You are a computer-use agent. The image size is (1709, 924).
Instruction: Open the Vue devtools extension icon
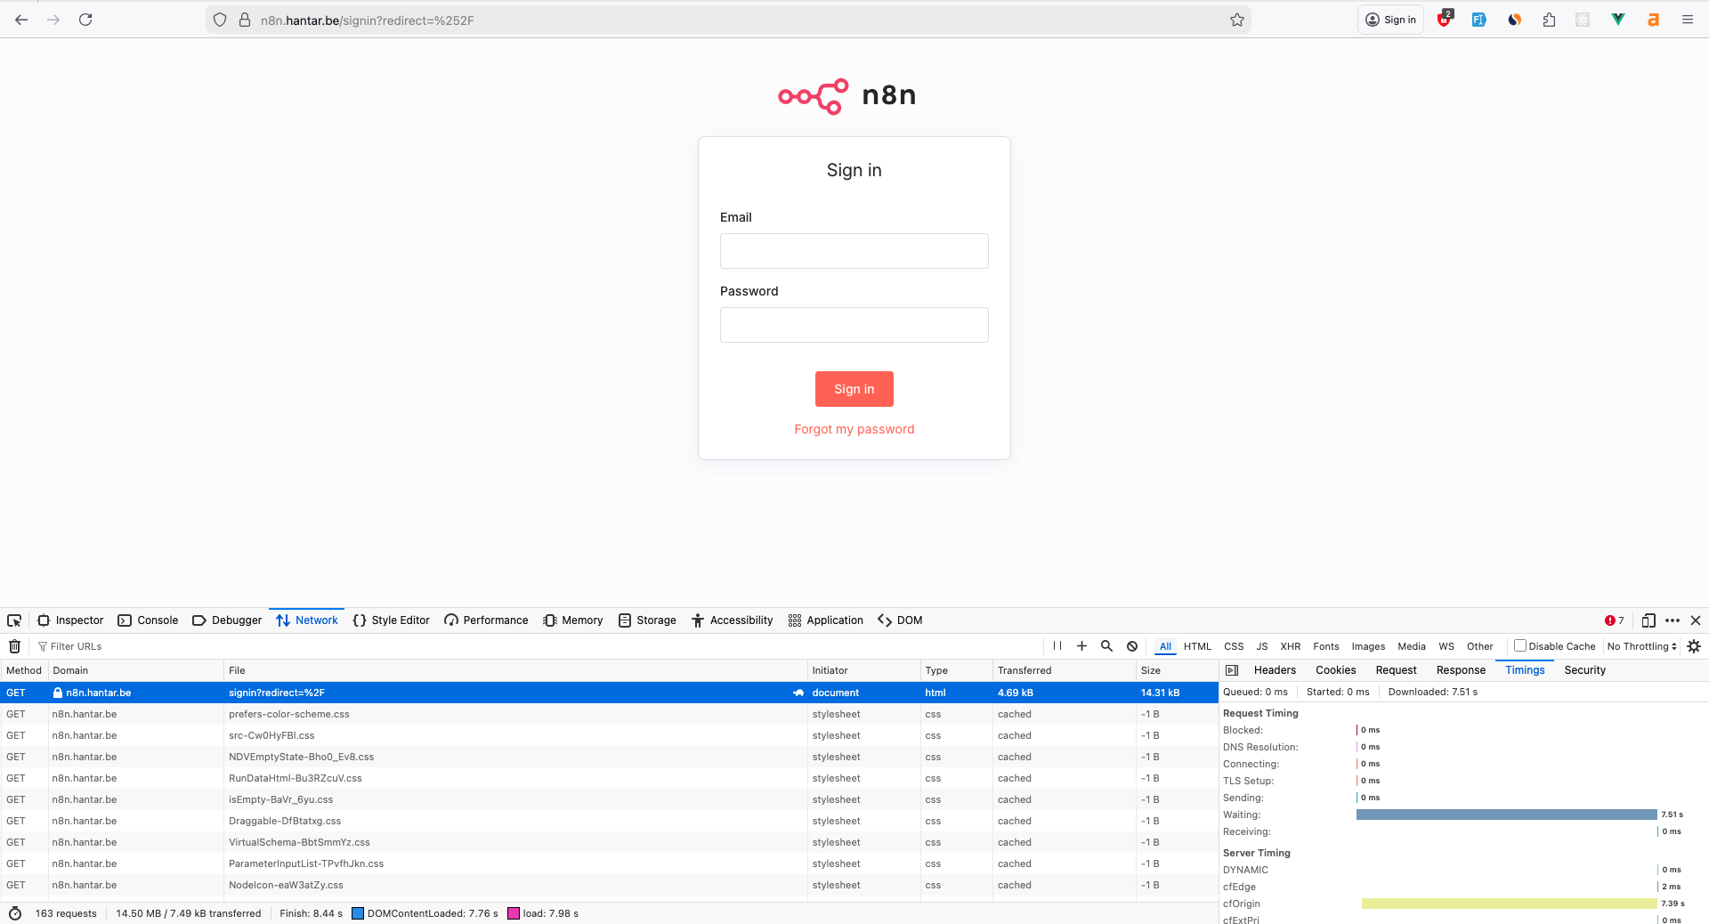(x=1618, y=20)
